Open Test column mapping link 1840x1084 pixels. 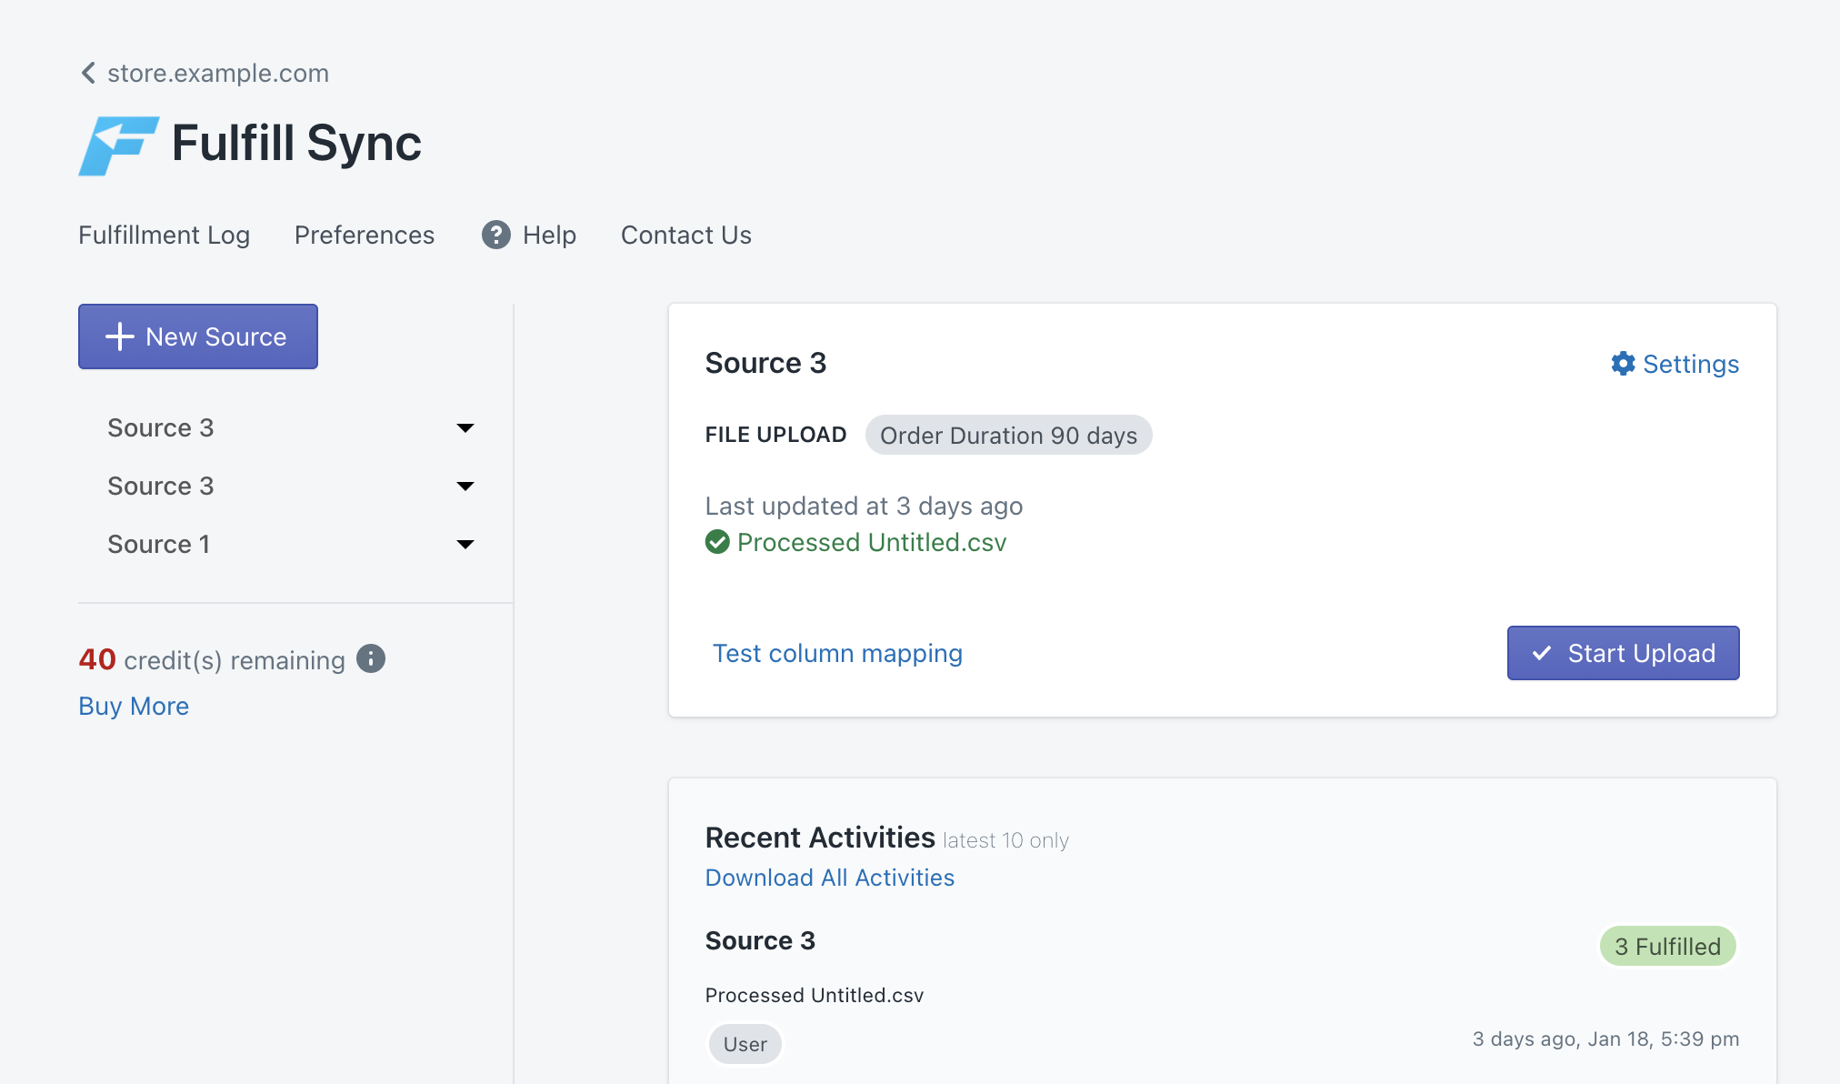pos(837,653)
